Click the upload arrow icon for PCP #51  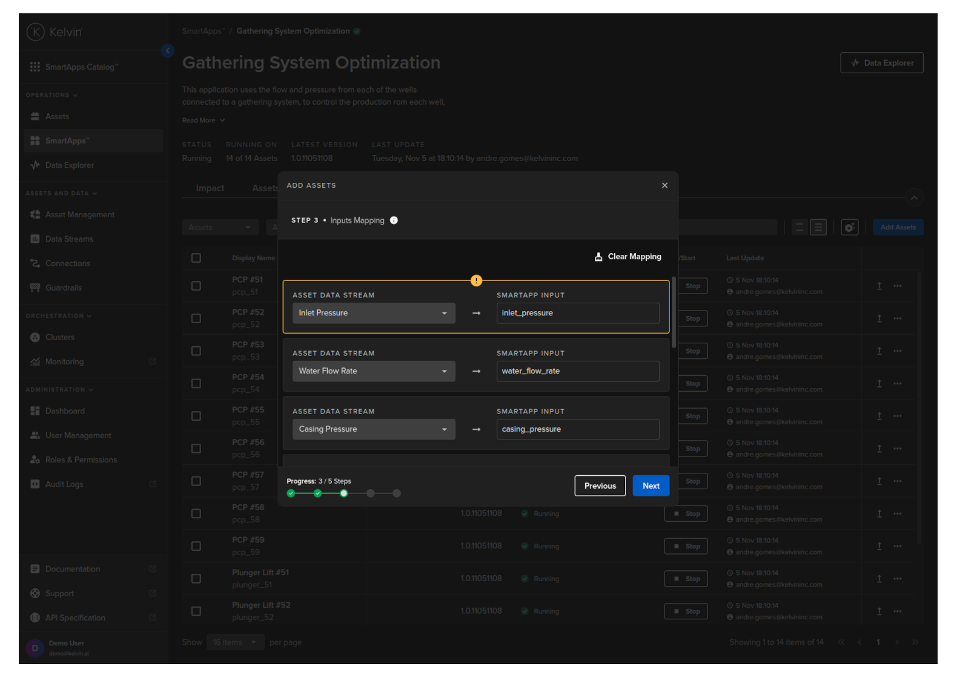pos(879,286)
